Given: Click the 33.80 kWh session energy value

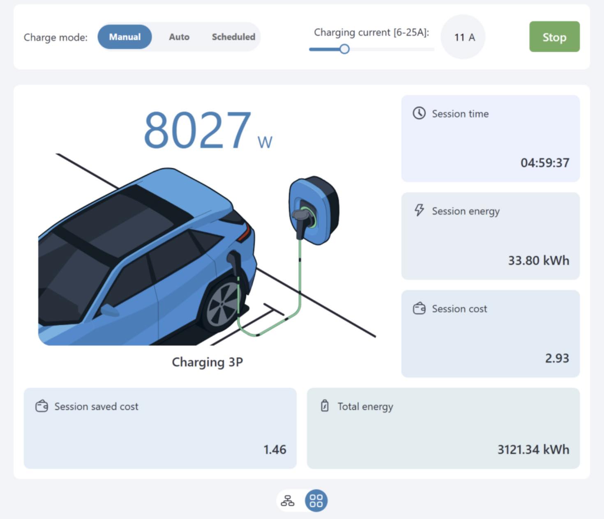Looking at the screenshot, I should click(538, 260).
